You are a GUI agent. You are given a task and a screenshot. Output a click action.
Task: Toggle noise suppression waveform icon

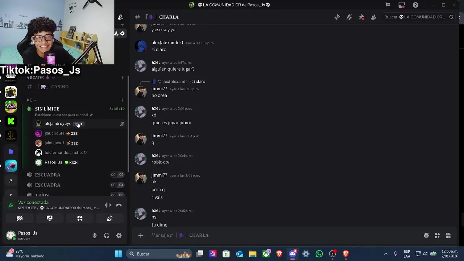click(x=108, y=205)
